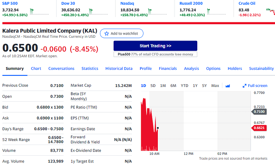
Task: Click the EPS (TTM) label
Action: (80, 118)
